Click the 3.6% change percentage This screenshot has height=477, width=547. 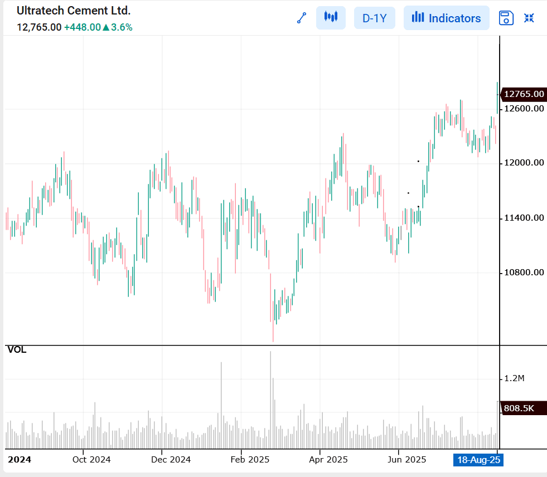click(x=122, y=27)
